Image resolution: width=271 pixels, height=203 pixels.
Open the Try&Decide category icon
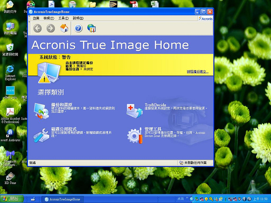pos(134,111)
